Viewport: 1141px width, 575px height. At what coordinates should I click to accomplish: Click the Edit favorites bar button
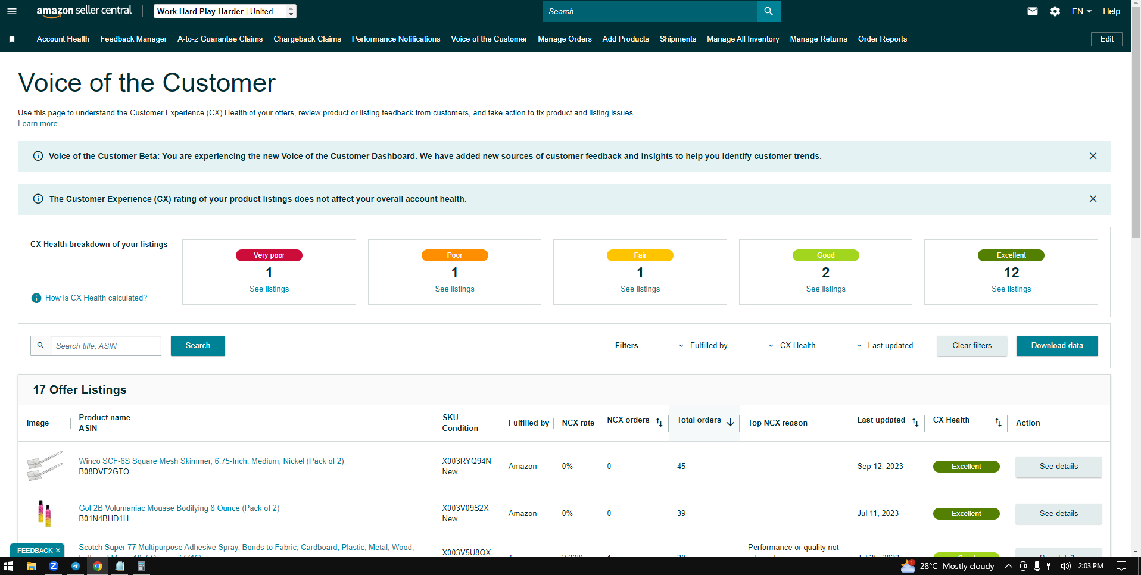pos(1106,39)
